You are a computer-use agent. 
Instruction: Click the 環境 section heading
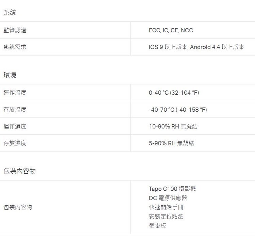point(10,75)
